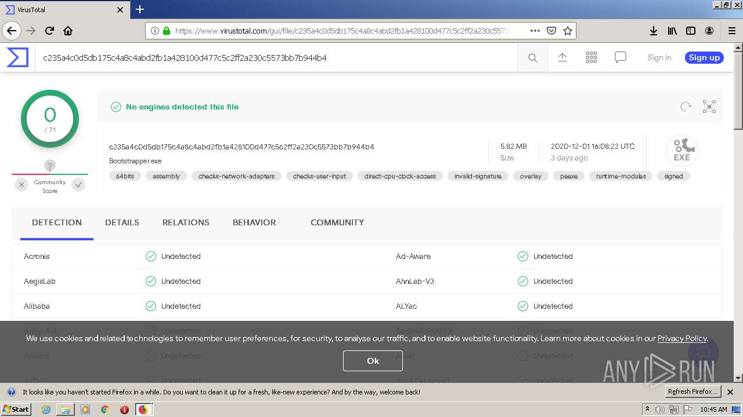Dismiss the Firefox notification bar

pos(730,392)
